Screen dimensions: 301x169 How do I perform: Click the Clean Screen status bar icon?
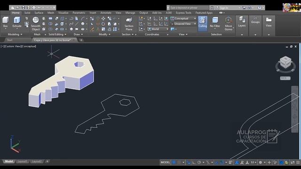293,162
